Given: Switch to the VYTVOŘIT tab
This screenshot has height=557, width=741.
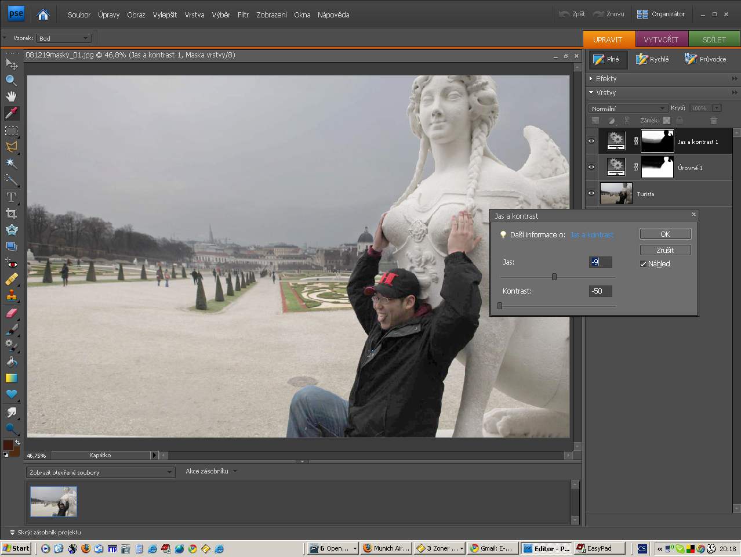Looking at the screenshot, I should (661, 39).
